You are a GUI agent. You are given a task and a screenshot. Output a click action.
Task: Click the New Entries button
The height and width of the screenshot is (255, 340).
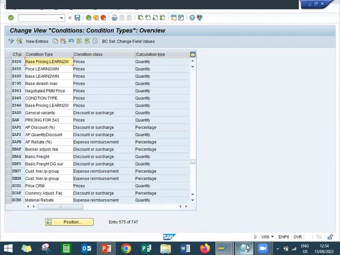[37, 41]
